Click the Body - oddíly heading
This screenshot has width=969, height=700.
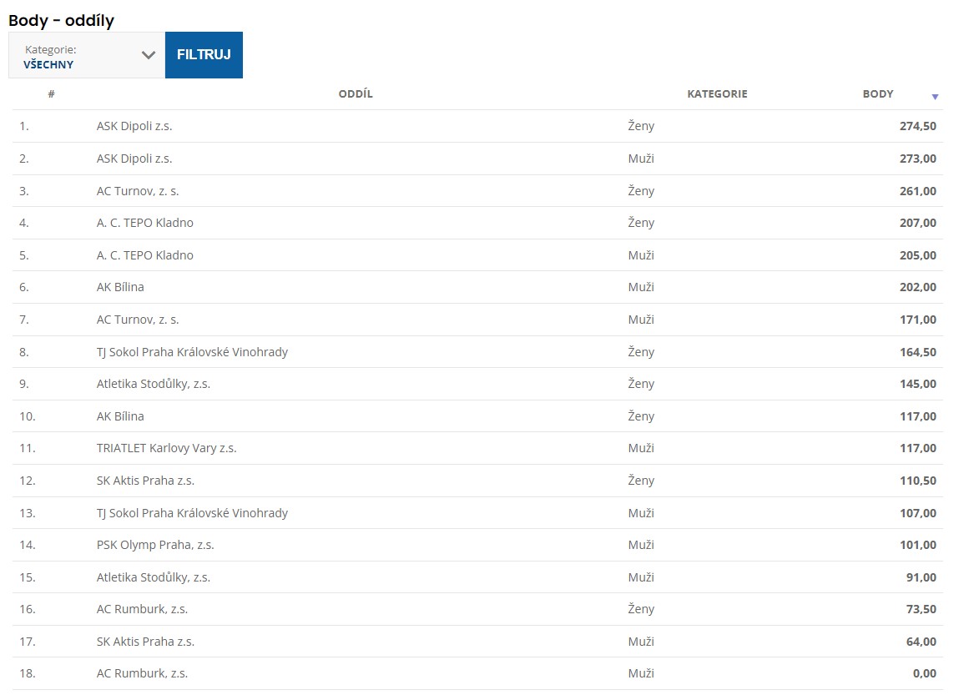[x=61, y=20]
